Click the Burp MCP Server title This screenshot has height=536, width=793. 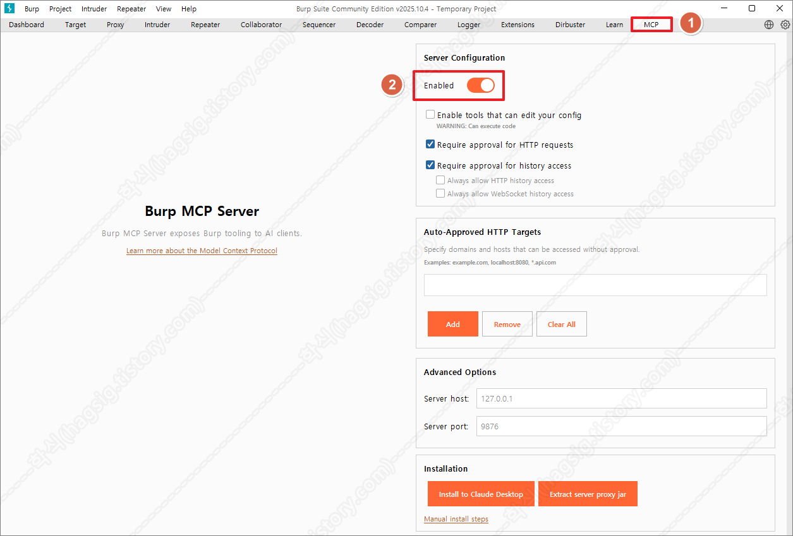pos(202,211)
